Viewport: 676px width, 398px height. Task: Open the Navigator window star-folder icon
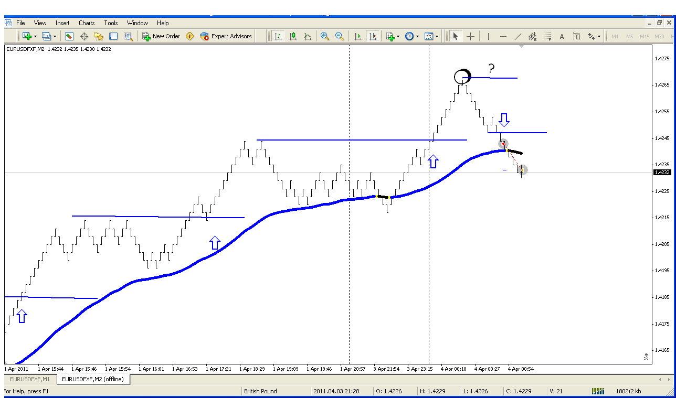pyautogui.click(x=99, y=36)
